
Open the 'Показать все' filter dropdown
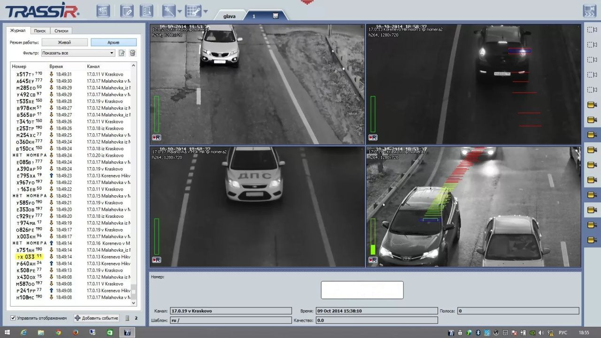(x=78, y=53)
